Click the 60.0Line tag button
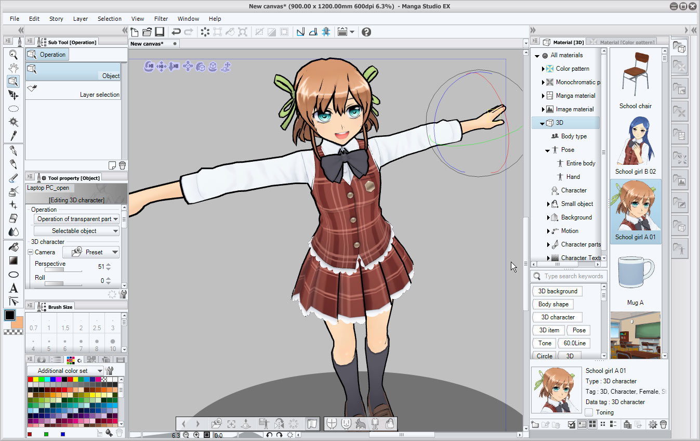Image resolution: width=700 pixels, height=441 pixels. (574, 343)
